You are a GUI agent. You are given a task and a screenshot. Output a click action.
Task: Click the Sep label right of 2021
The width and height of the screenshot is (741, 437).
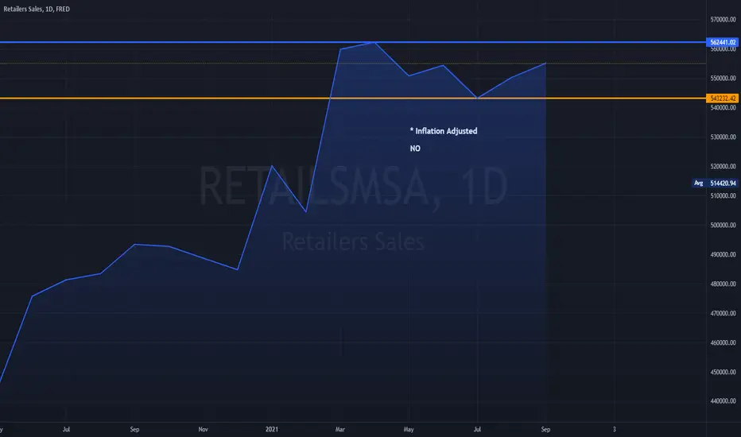(x=546, y=429)
